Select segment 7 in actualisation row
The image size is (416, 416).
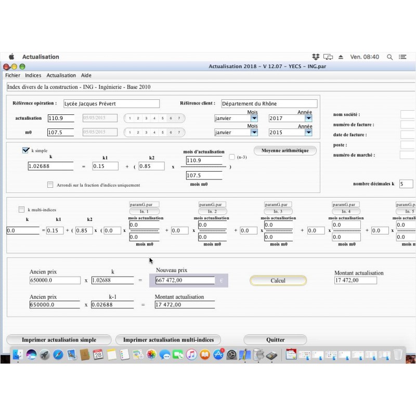[x=179, y=118]
